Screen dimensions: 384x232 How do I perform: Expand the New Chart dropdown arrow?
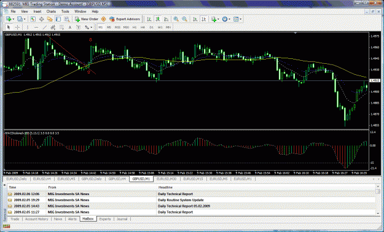(x=14, y=19)
